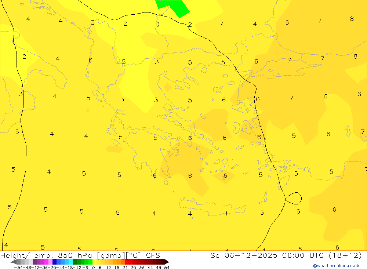Click the weatheronline.co.uk copyright link
367x269 pixels.
coord(336,266)
